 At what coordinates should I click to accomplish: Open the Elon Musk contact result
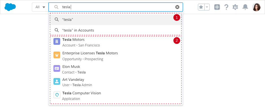116,69
